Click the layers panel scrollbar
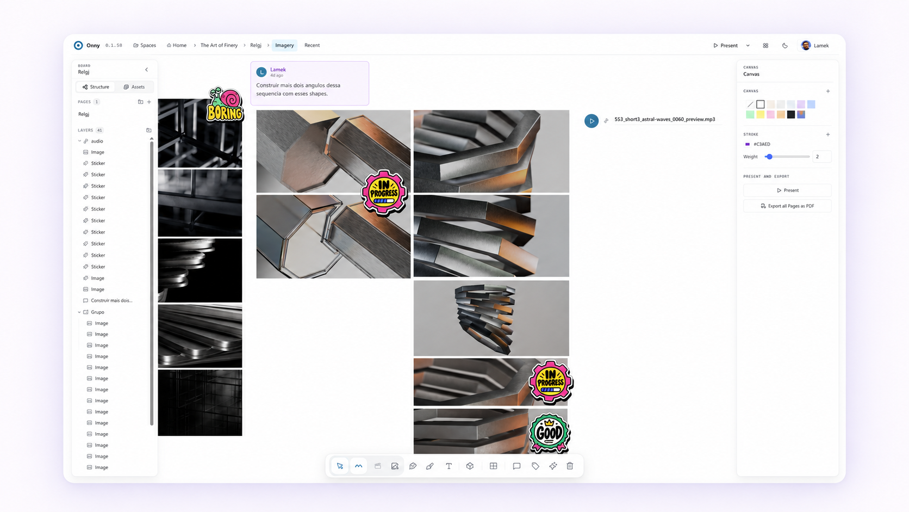The image size is (909, 512). click(152, 283)
